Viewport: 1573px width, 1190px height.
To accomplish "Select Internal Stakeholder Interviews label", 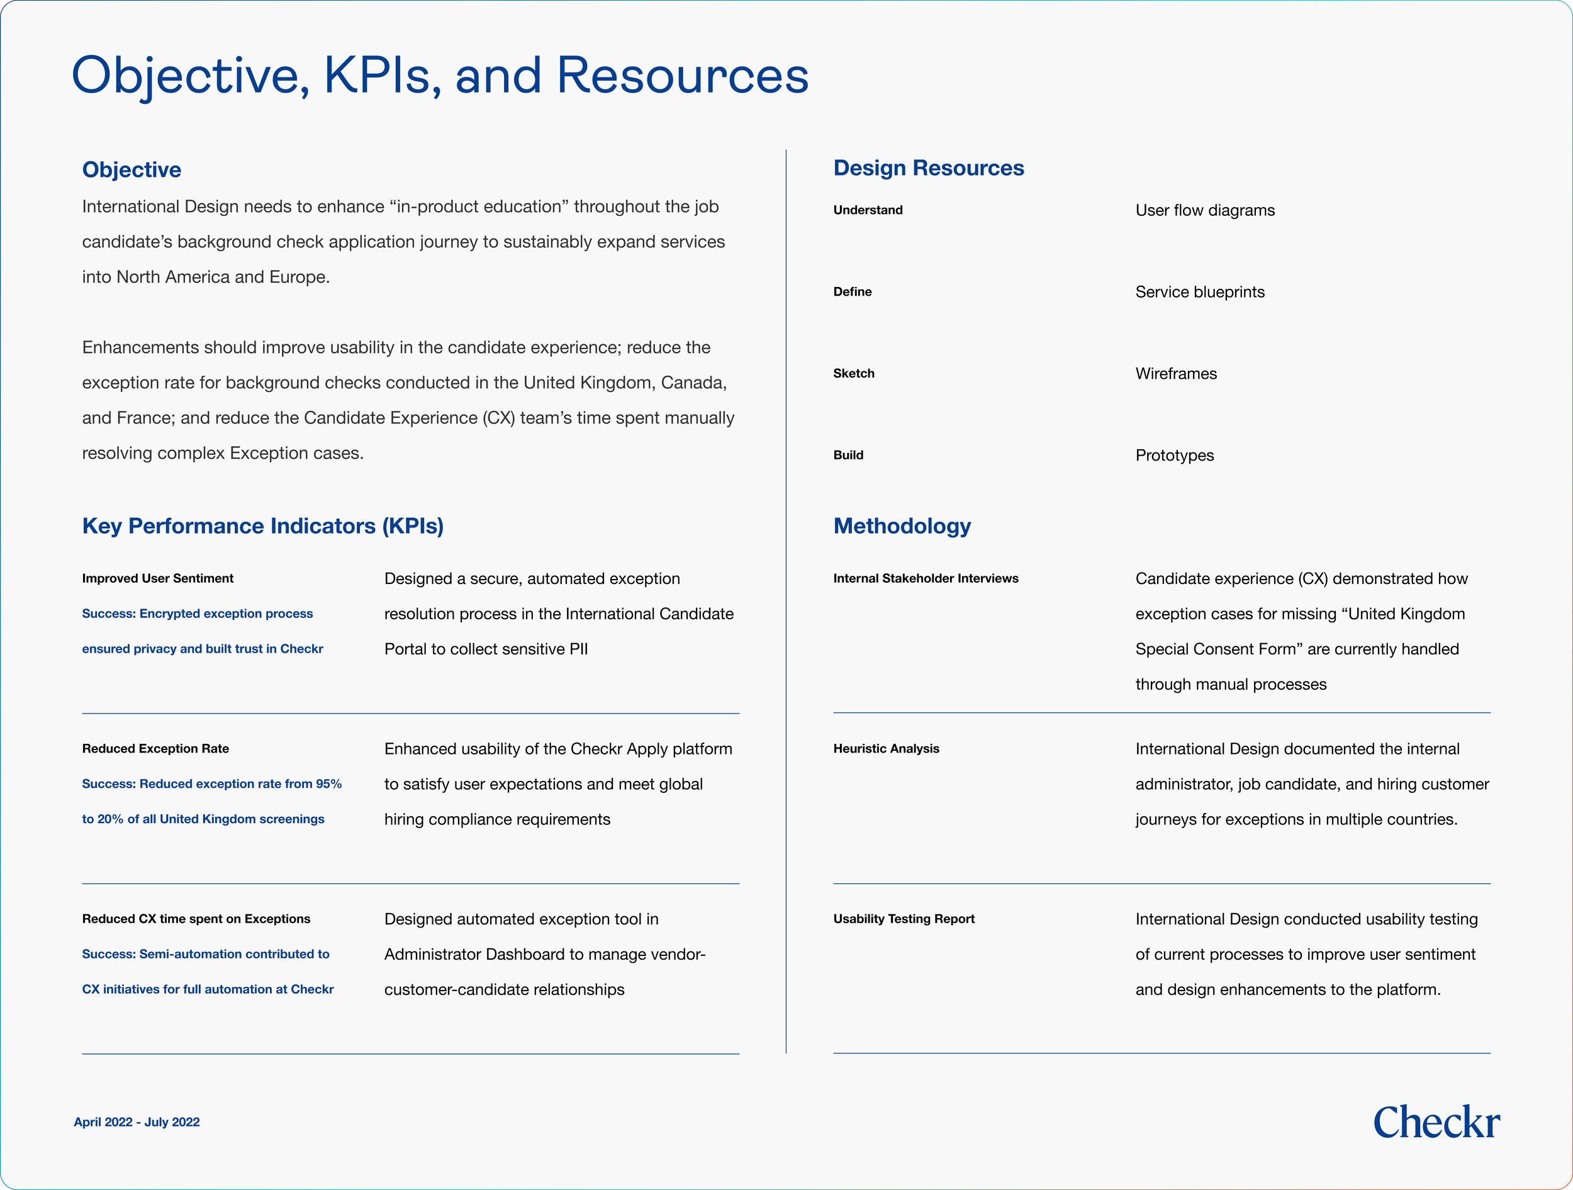I will tap(925, 578).
